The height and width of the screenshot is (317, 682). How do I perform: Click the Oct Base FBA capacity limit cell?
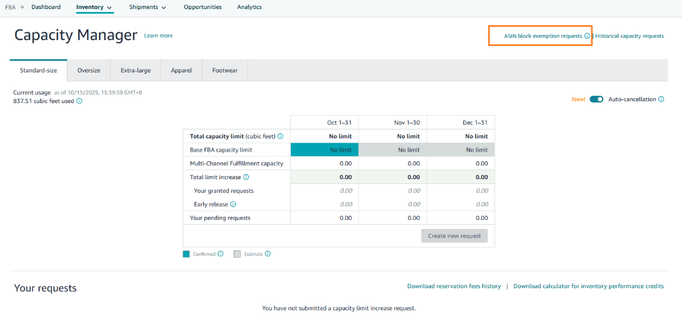(x=324, y=150)
